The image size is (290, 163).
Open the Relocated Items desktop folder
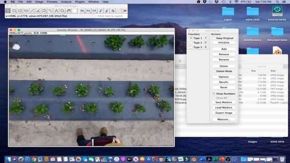tap(277, 34)
